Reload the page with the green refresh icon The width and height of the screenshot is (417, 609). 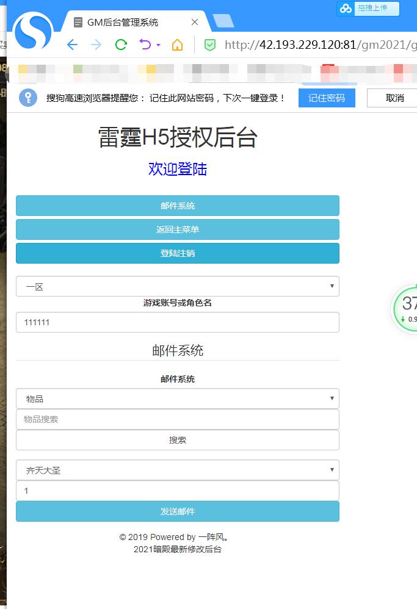click(x=121, y=45)
